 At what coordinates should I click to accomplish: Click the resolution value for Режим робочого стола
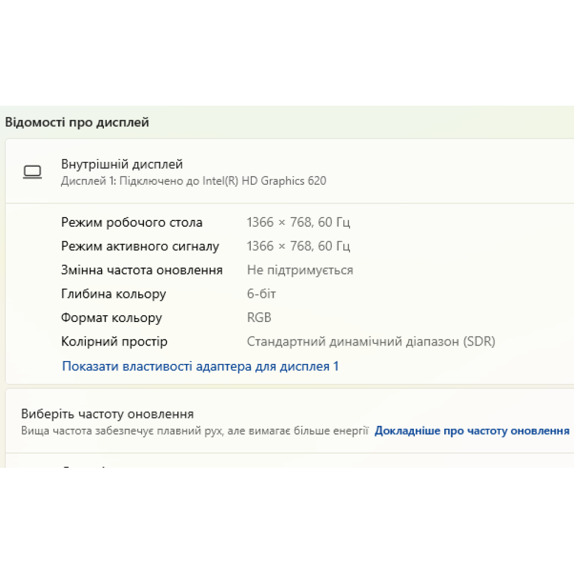click(298, 222)
